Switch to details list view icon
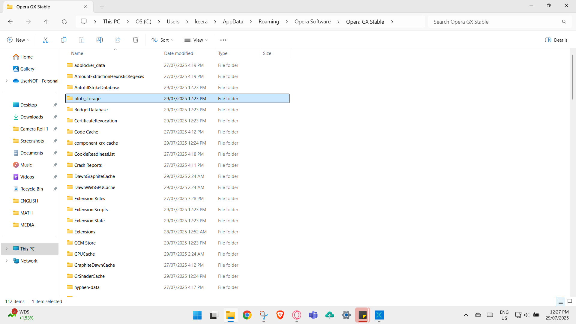 coord(560,301)
